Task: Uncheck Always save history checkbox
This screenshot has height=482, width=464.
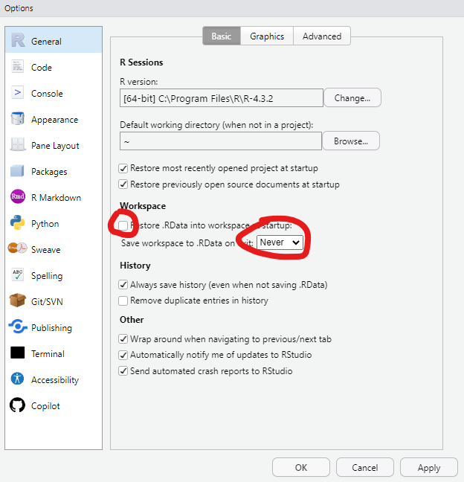Action: 123,285
